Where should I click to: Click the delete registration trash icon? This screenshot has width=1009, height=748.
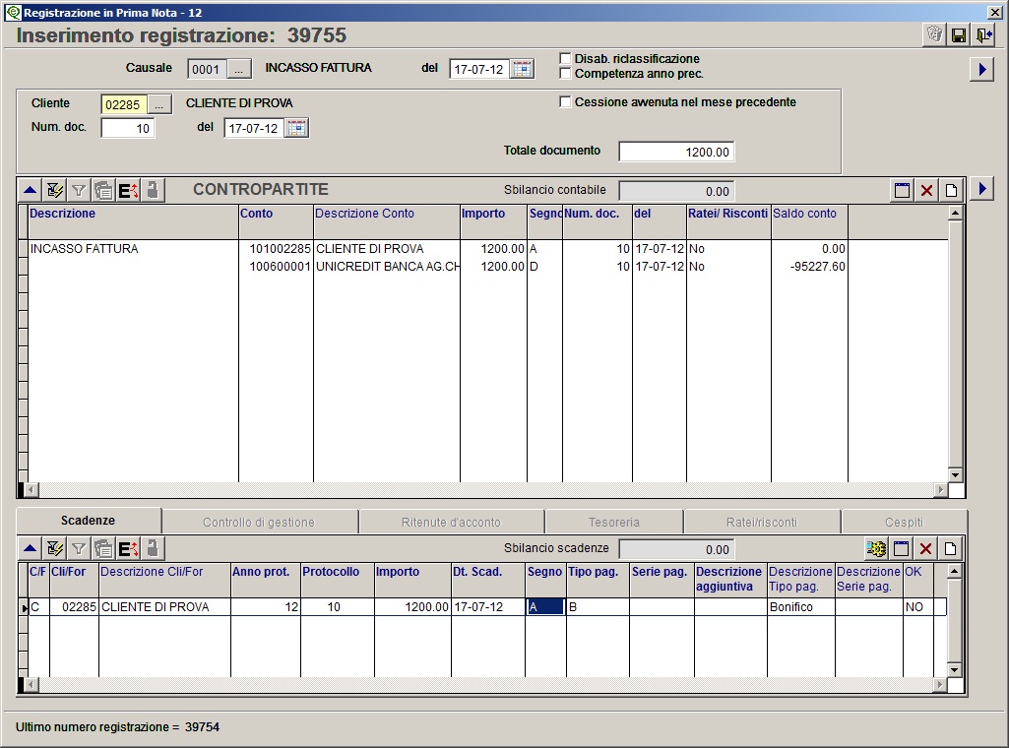[934, 34]
